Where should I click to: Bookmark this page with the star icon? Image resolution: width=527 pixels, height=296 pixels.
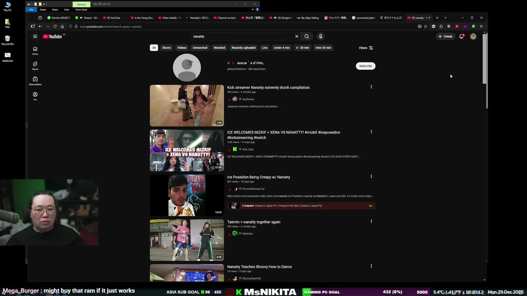(425, 26)
